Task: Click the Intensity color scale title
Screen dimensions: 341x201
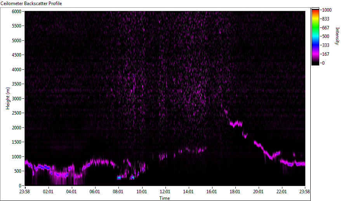Action: (337, 36)
